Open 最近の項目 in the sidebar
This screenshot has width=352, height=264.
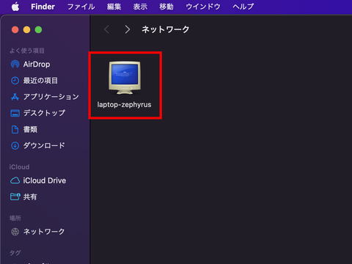(40, 81)
